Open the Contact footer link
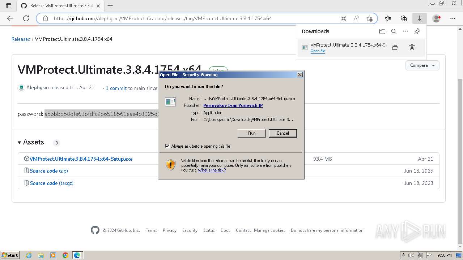The width and height of the screenshot is (463, 260). point(243,230)
